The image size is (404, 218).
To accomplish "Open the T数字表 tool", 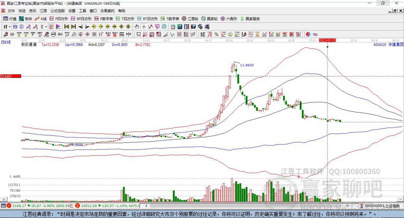I will (x=170, y=19).
